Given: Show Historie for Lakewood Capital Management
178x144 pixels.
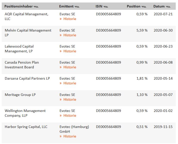Looking at the screenshot, I should pyautogui.click(x=69, y=51).
